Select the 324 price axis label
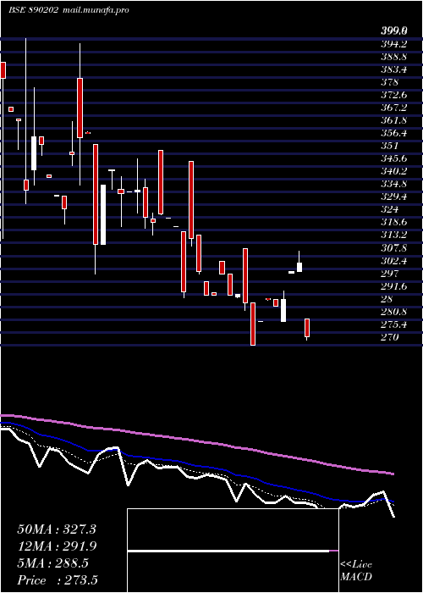The height and width of the screenshot is (593, 423). 389,209
